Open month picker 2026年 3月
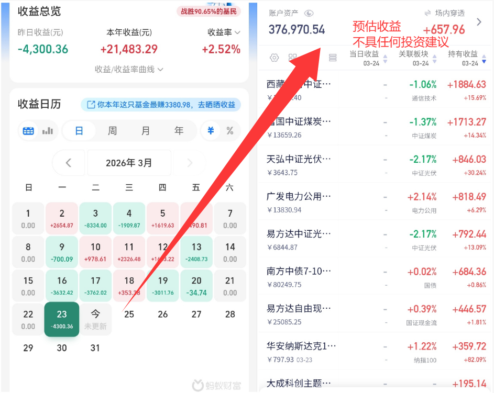Image resolution: width=494 pixels, height=393 pixels. [x=129, y=163]
